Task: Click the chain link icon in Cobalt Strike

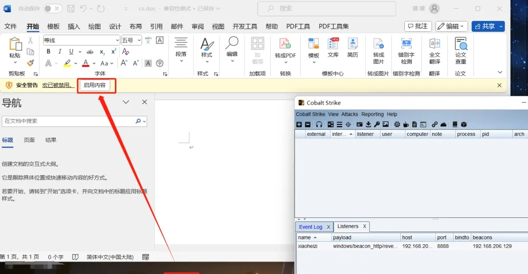Action: pos(435,125)
